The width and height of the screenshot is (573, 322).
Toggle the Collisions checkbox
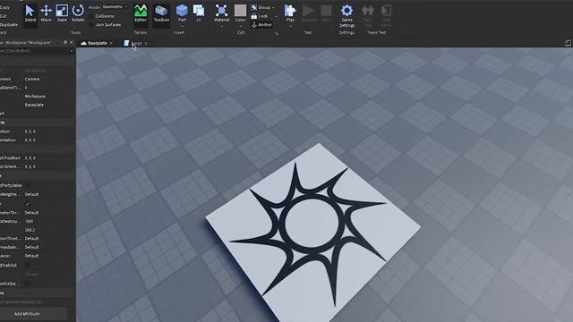[x=91, y=16]
